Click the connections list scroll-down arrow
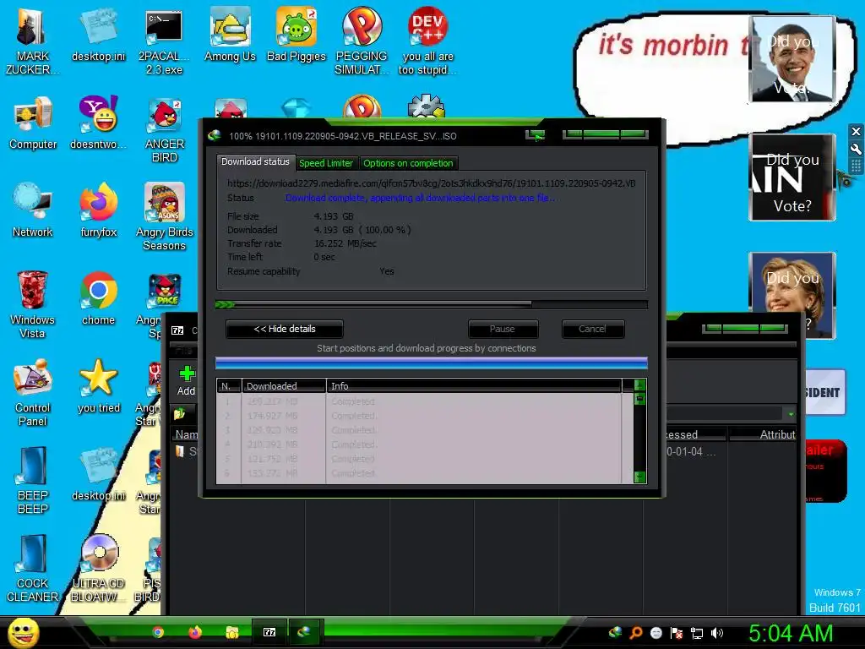 640,477
